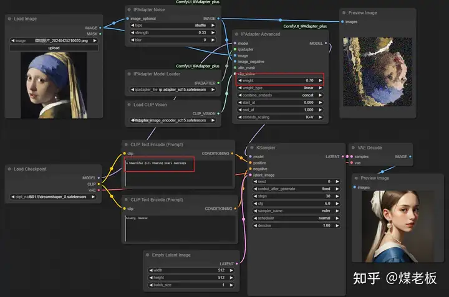Click the CLIP output port of Load Checkpoint
This screenshot has height=297, width=449.
99,184
